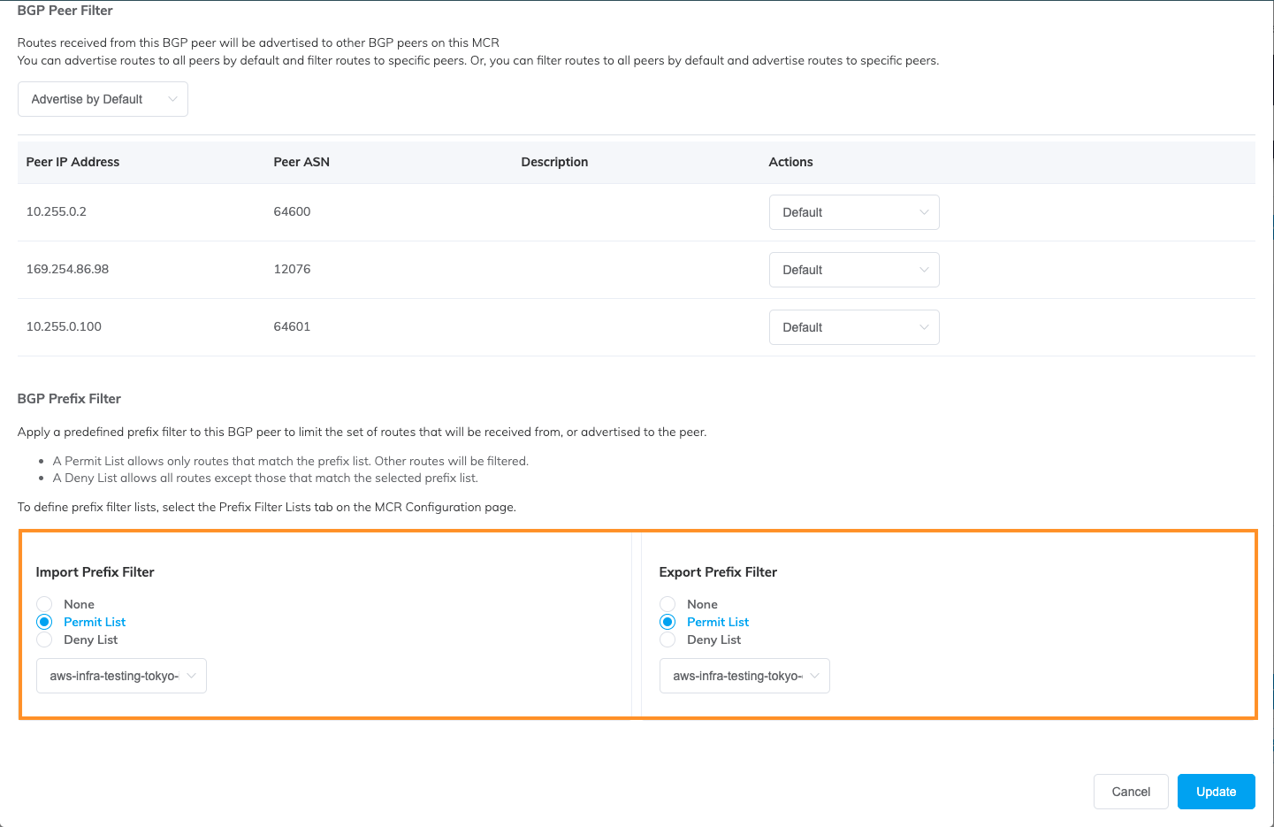Image resolution: width=1274 pixels, height=827 pixels.
Task: Select None under Export Prefix Filter
Action: pyautogui.click(x=668, y=603)
